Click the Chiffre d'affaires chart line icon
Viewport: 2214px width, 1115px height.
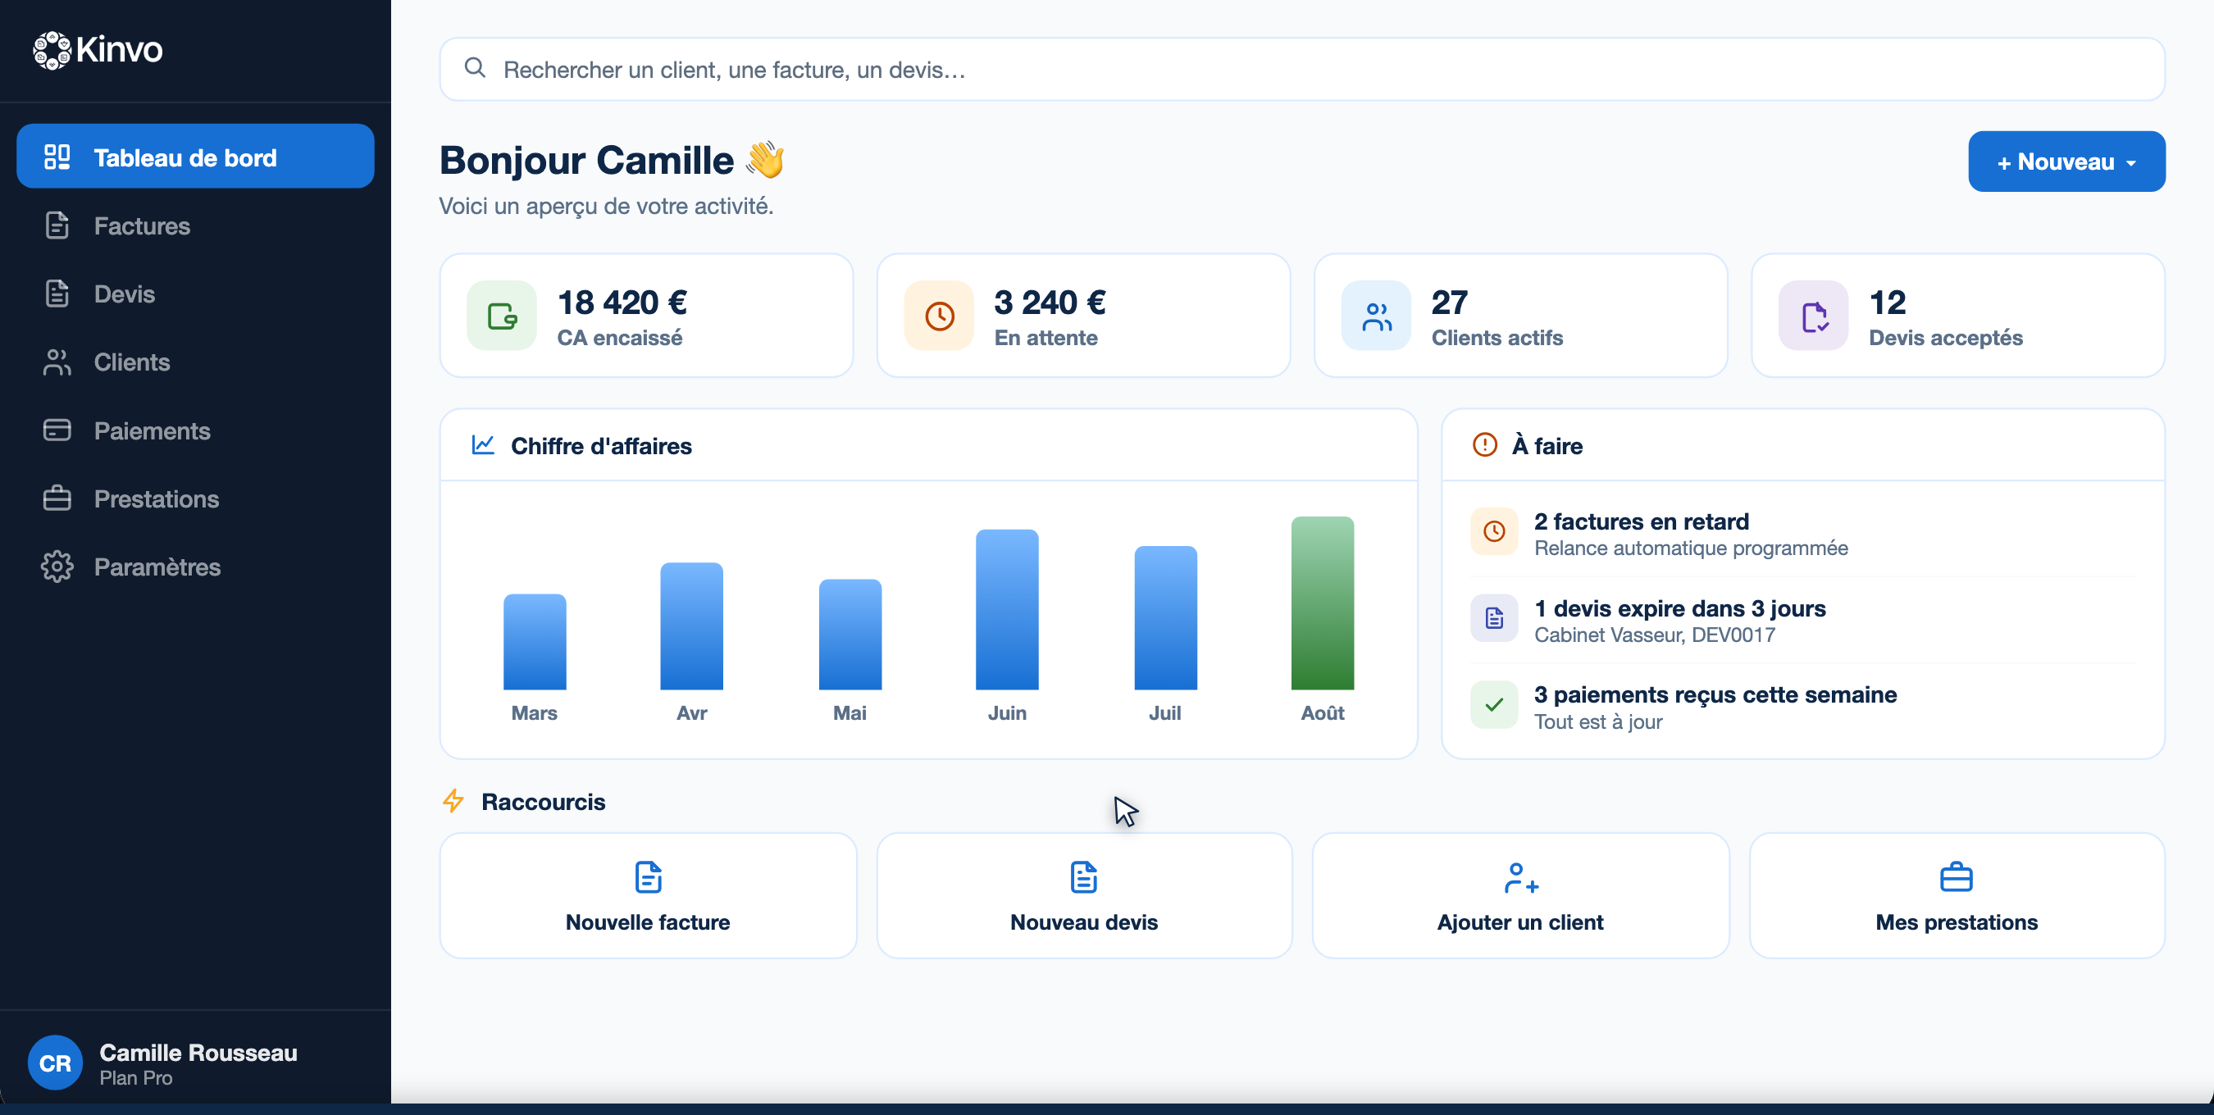[x=483, y=445]
